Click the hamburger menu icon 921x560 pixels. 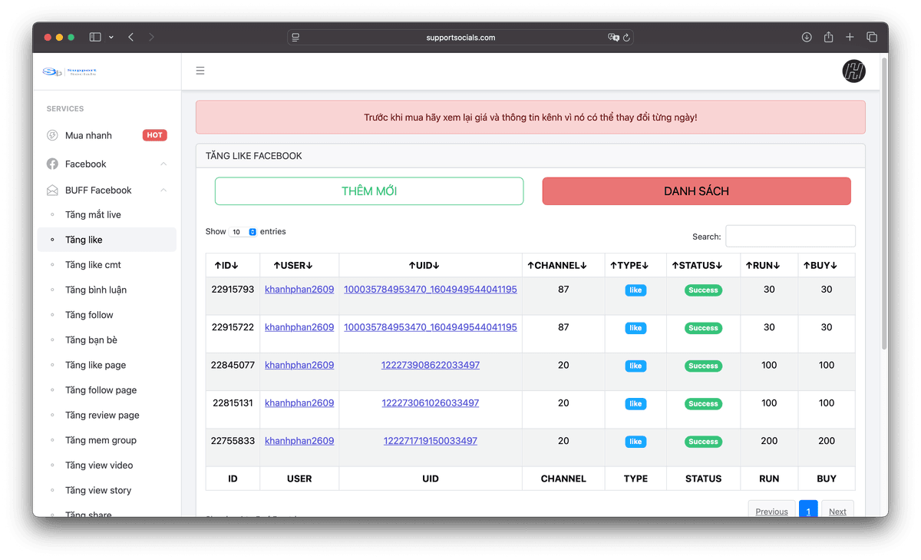(200, 71)
